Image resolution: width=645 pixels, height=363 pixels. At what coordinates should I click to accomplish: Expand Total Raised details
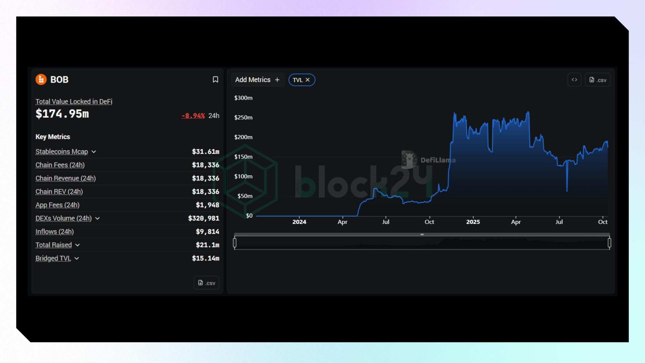[x=78, y=245]
